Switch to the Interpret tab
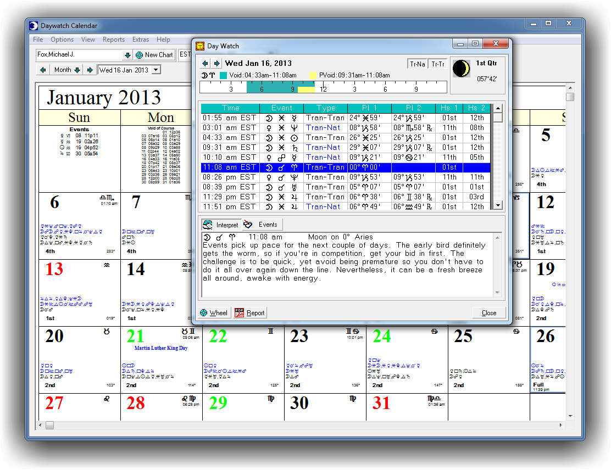The height and width of the screenshot is (470, 611). click(x=221, y=225)
